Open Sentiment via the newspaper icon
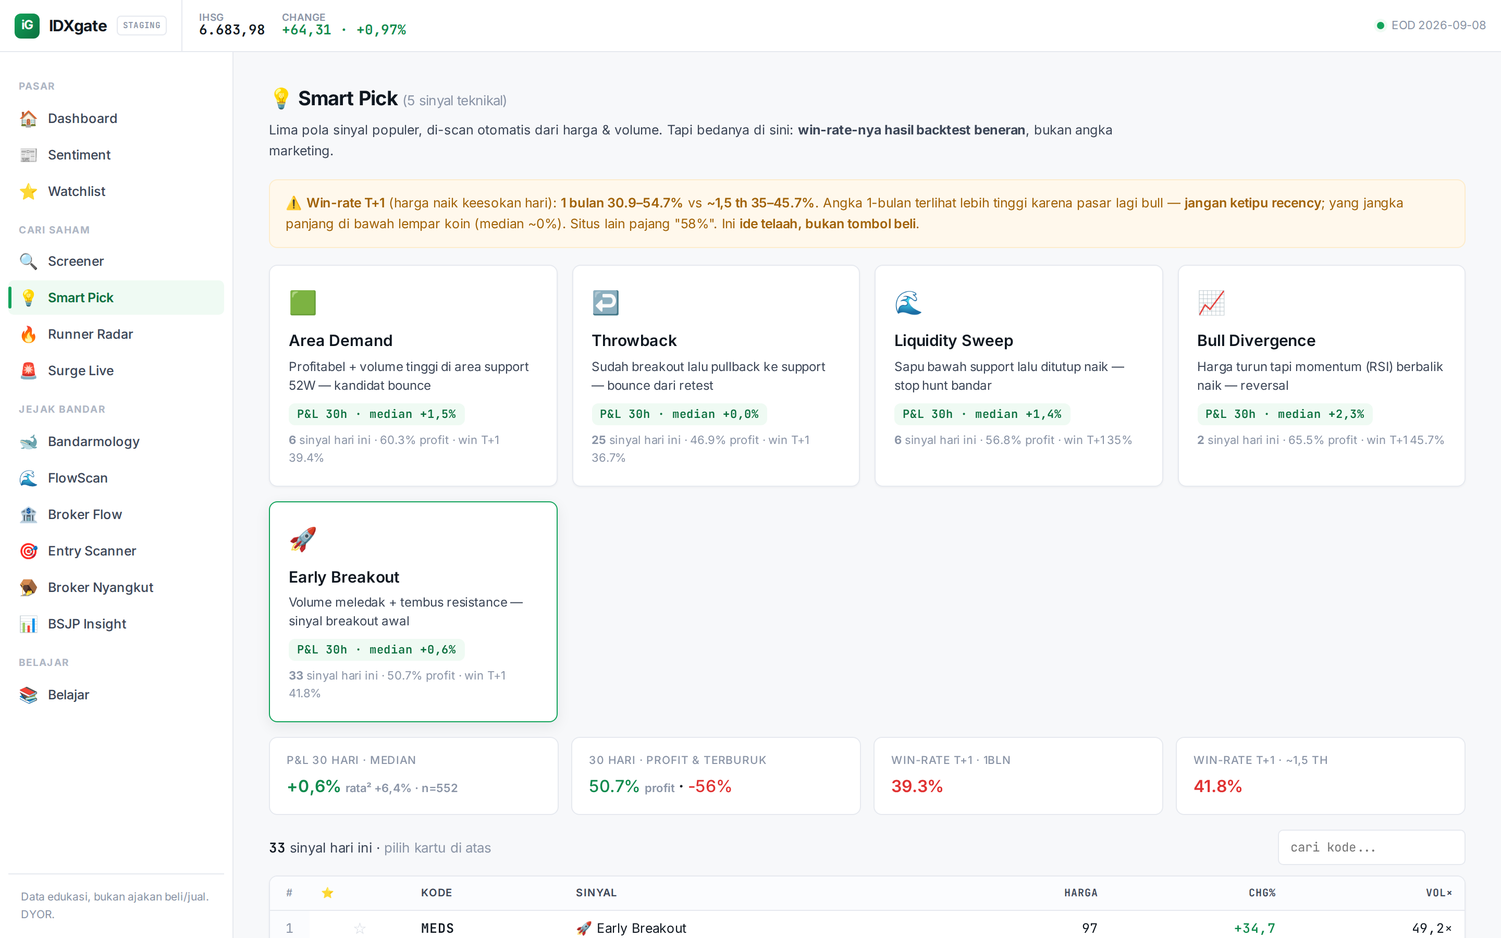This screenshot has width=1501, height=938. [x=29, y=155]
